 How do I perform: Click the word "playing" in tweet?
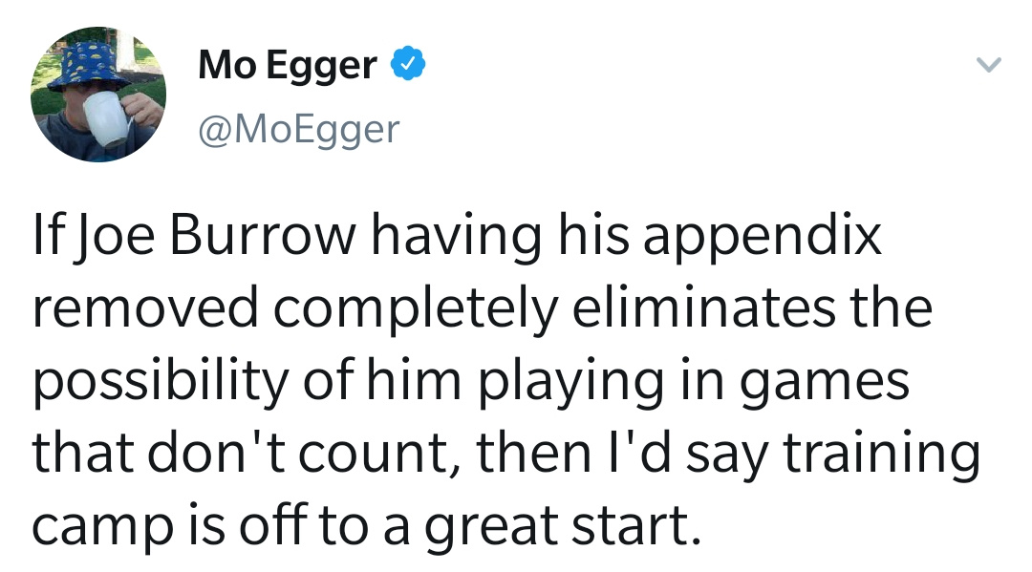570,383
